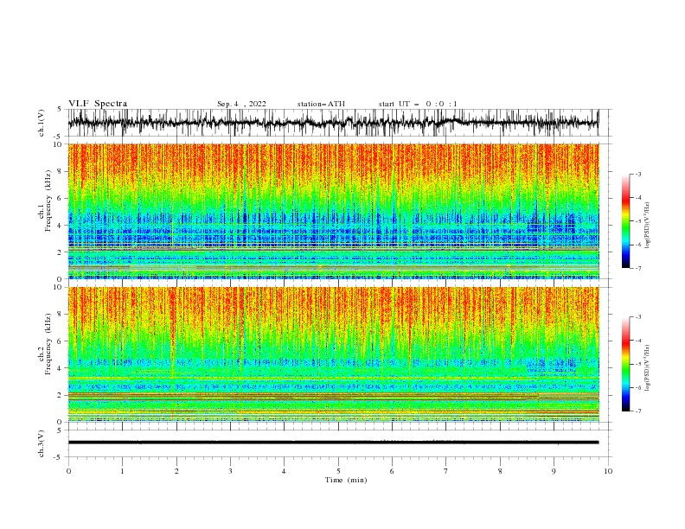Click the ch.2 colorbar "-7" tick value
The height and width of the screenshot is (529, 685).
[638, 411]
